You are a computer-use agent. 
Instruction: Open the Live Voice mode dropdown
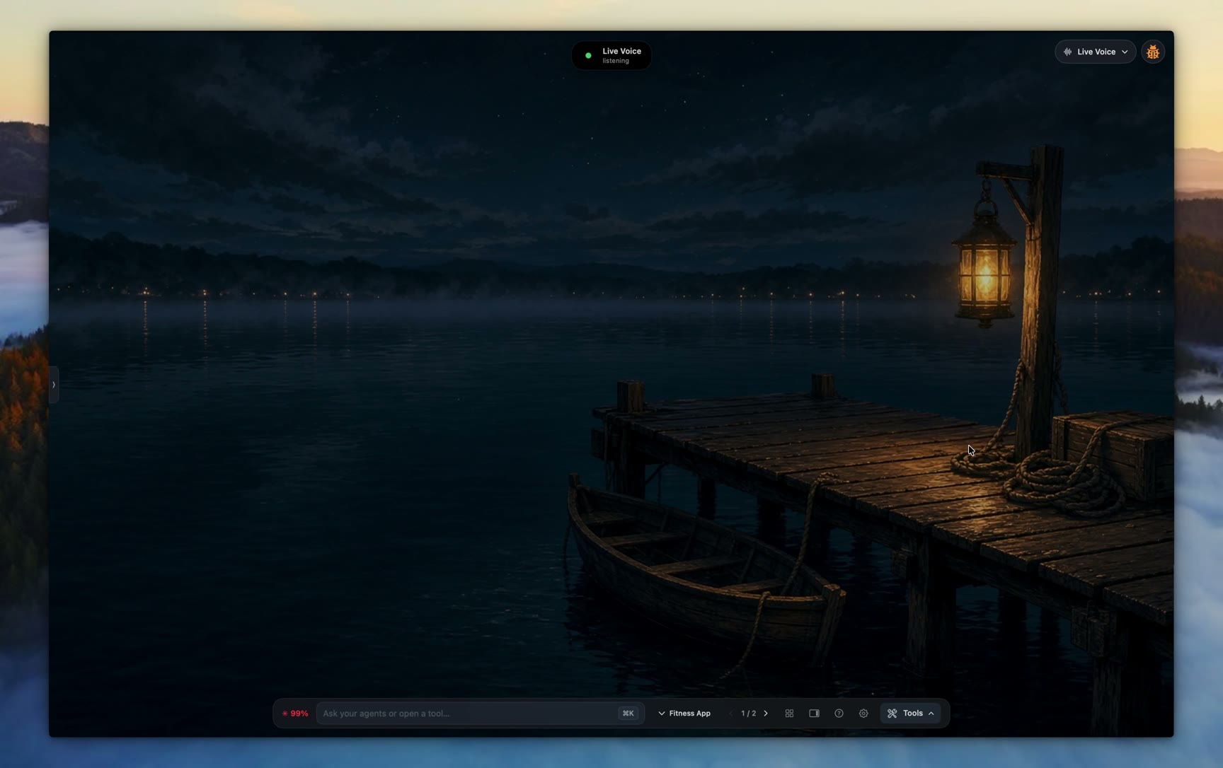pos(1096,52)
